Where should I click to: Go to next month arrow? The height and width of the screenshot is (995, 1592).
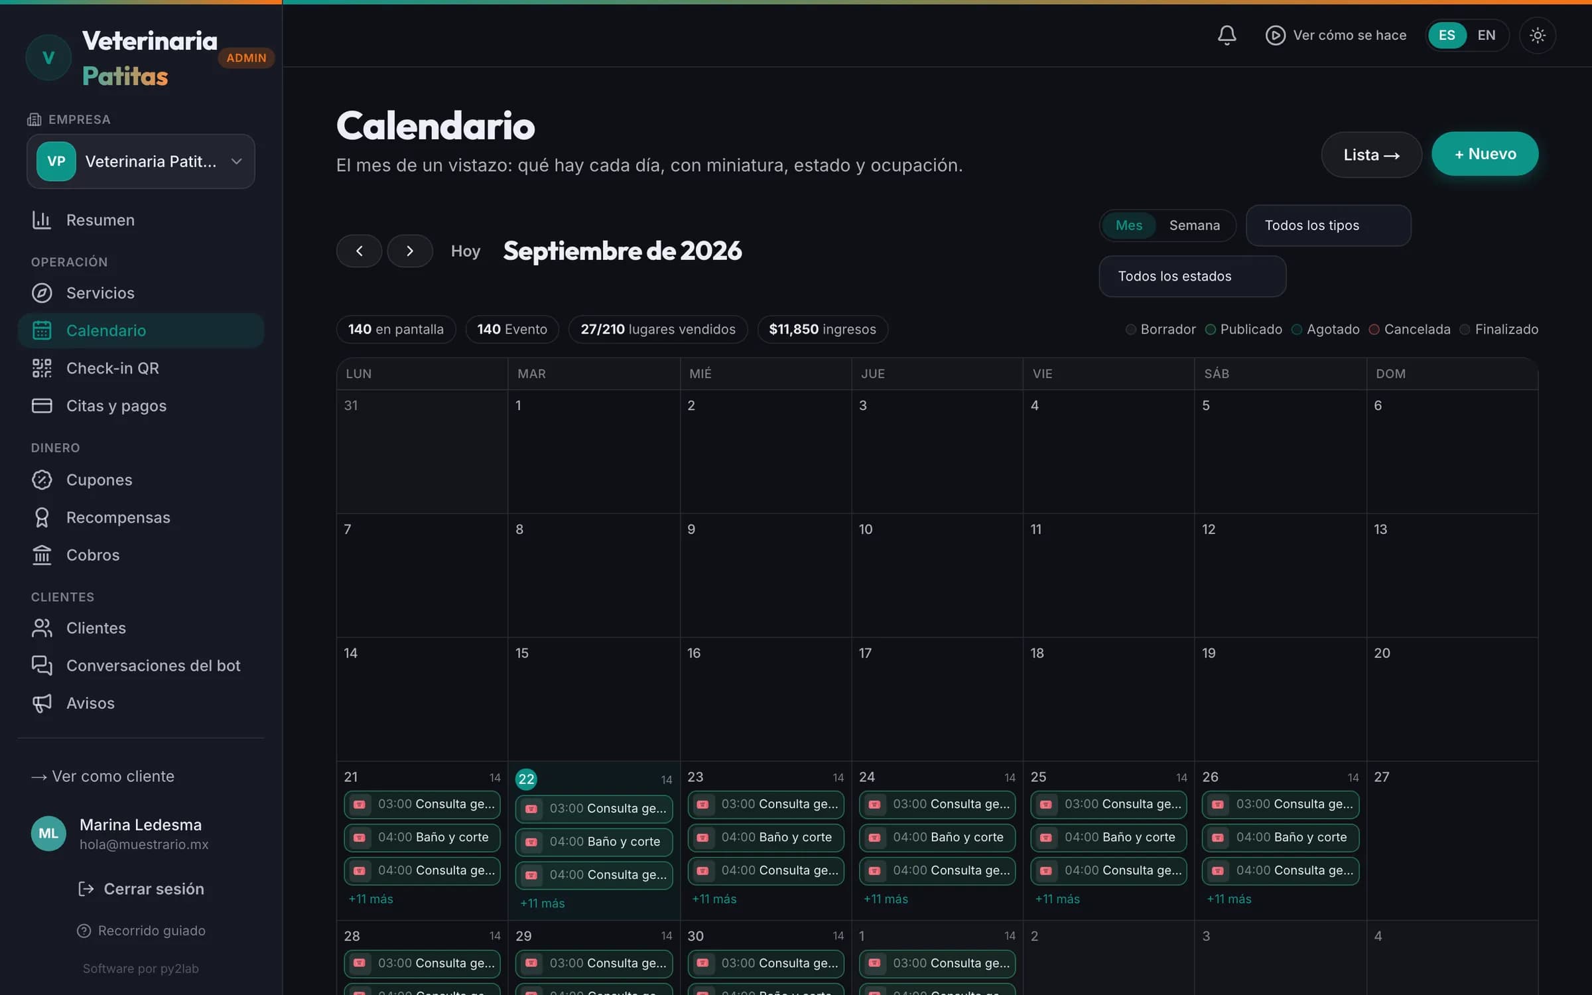point(410,251)
